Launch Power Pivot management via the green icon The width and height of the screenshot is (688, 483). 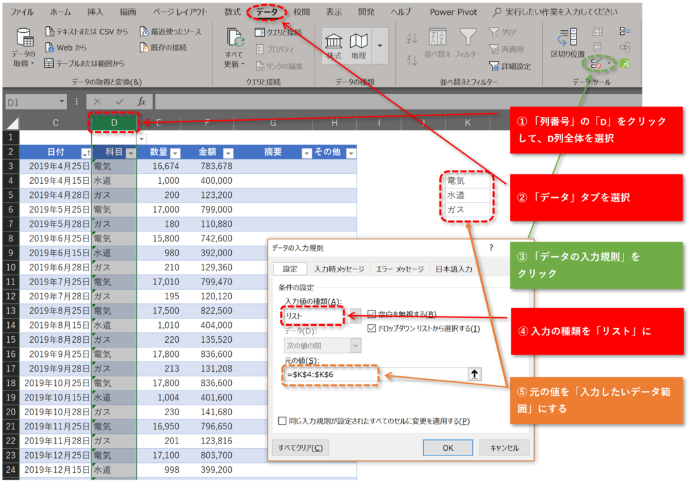point(626,64)
